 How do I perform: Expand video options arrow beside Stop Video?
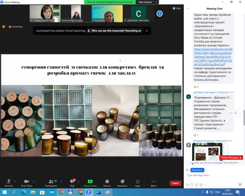[34, 181]
